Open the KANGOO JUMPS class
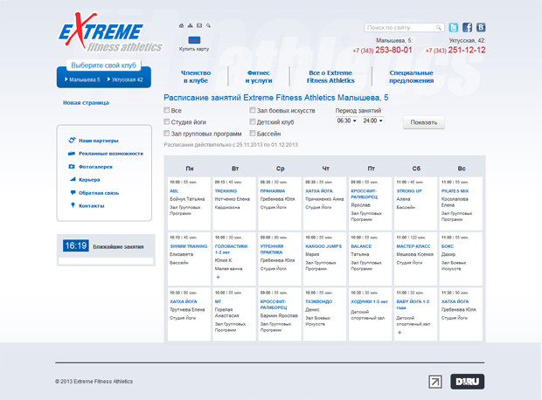The height and width of the screenshot is (400, 542). tap(323, 246)
